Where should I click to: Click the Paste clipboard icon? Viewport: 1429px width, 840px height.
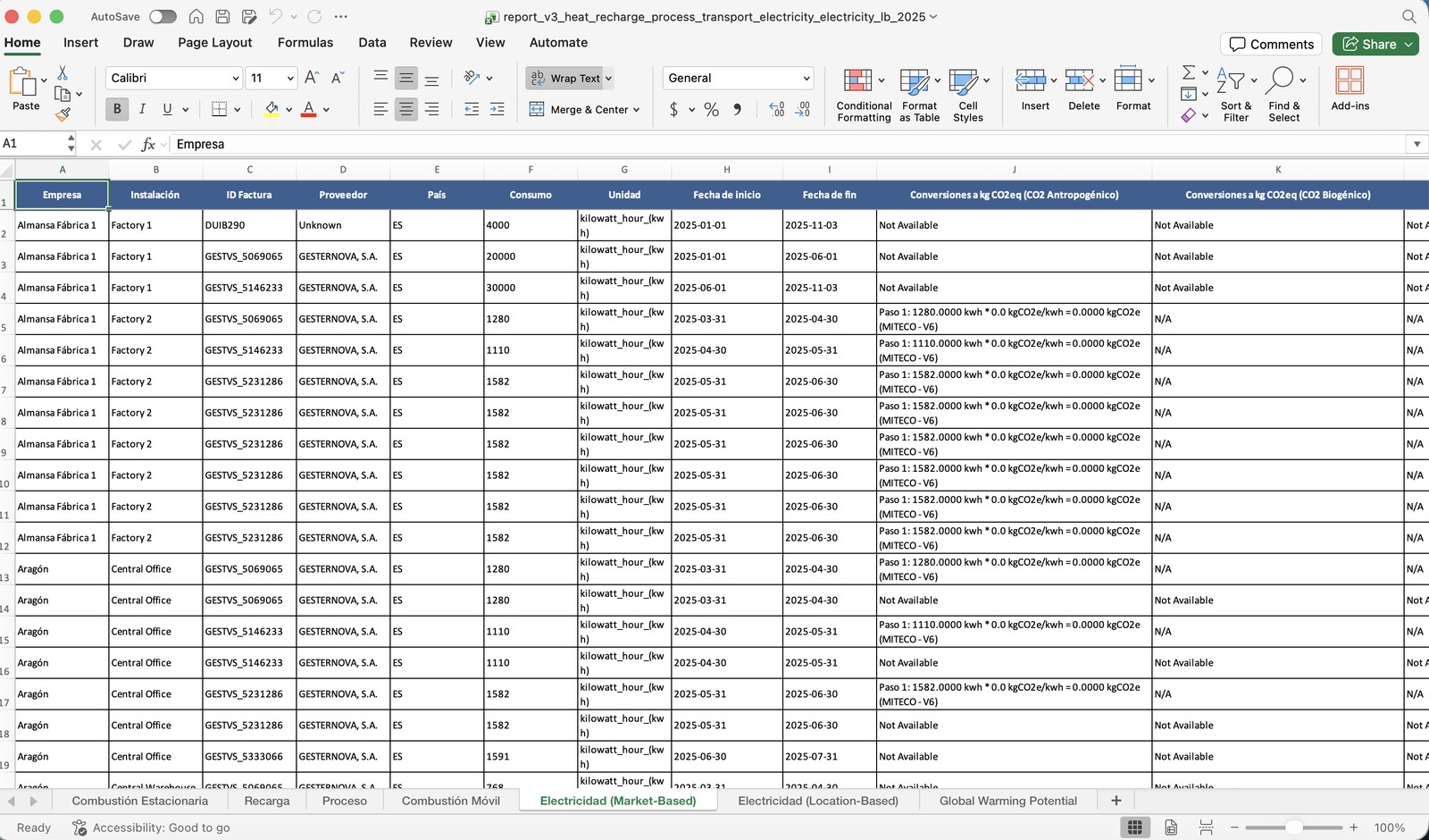point(22,82)
